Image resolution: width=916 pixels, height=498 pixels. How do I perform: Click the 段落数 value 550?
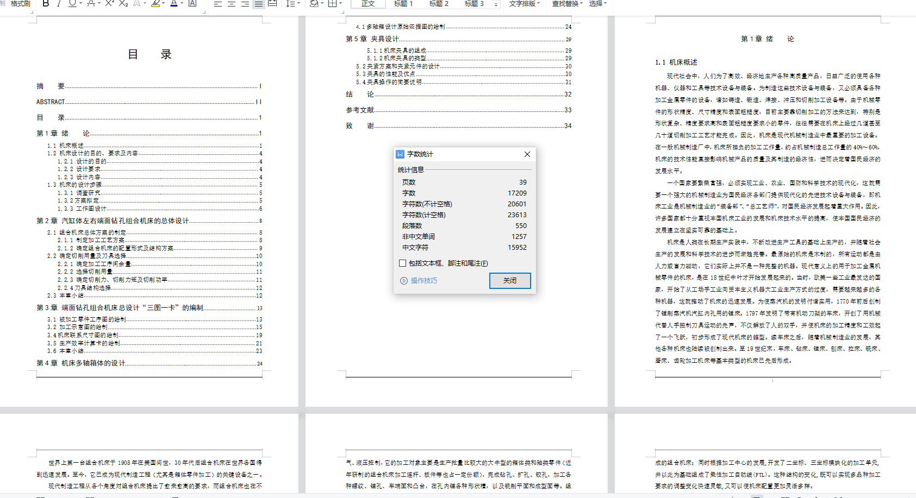521,225
